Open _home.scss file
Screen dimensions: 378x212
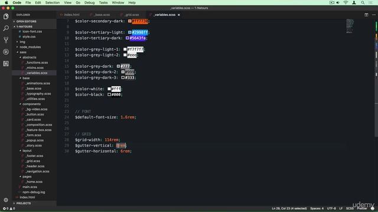(x=34, y=182)
